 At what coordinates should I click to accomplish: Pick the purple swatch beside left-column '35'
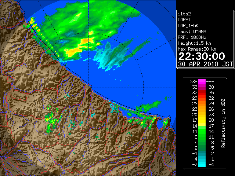coord(202,87)
